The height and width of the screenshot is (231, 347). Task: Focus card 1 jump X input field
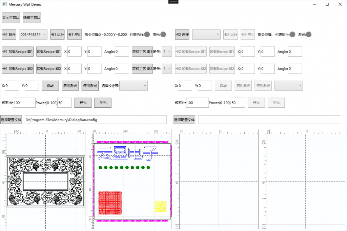coord(12,86)
